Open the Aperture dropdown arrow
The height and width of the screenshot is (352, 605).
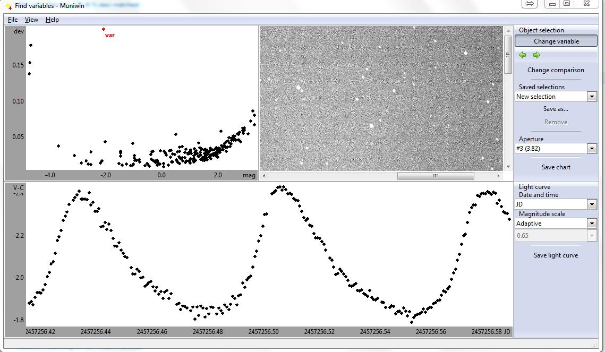tap(592, 149)
